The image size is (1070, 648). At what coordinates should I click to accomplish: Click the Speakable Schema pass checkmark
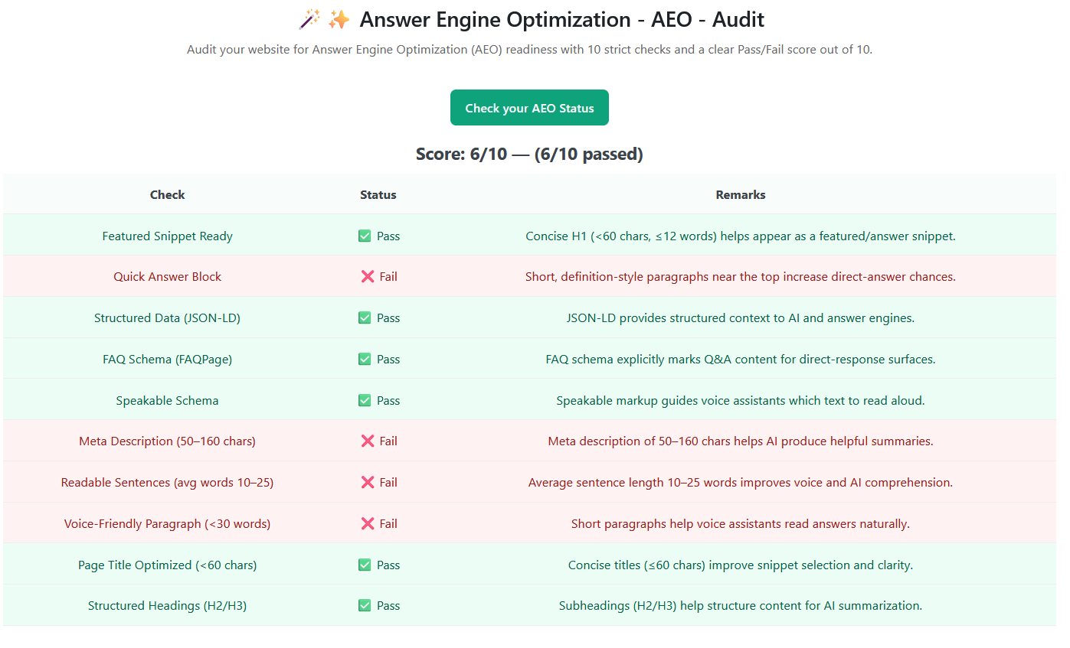(365, 401)
